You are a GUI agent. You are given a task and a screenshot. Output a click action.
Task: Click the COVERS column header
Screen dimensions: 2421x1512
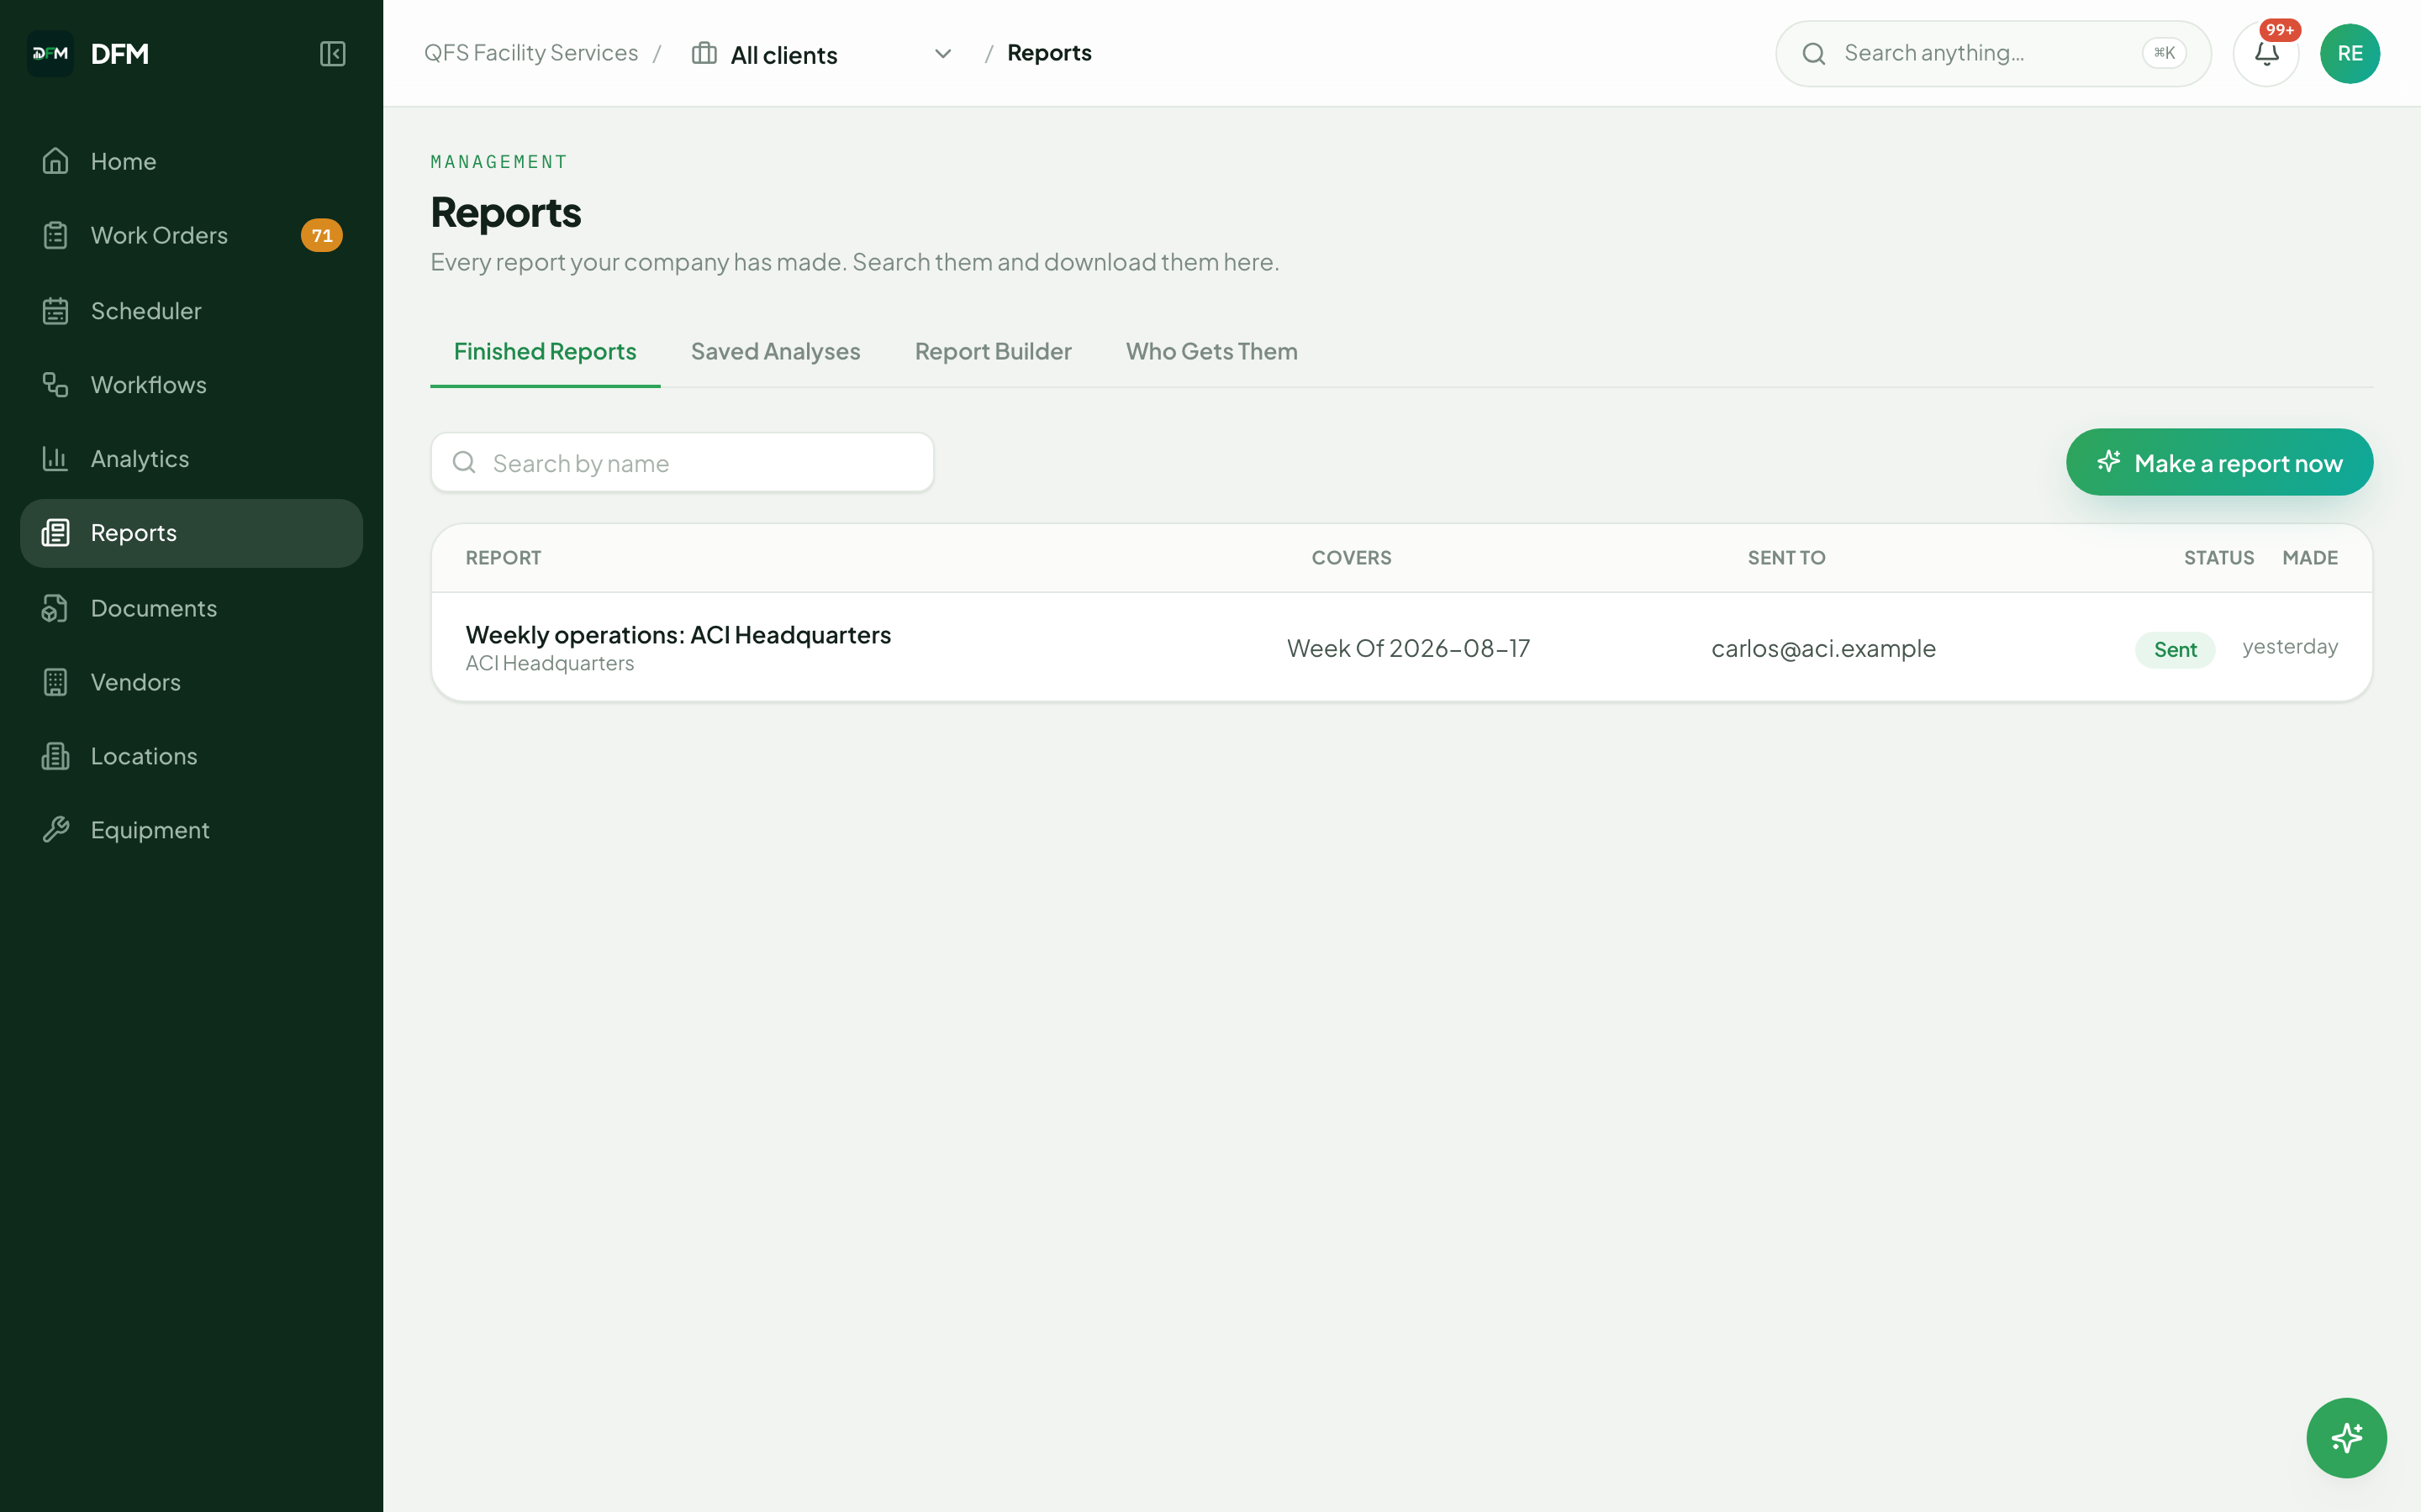click(1351, 558)
